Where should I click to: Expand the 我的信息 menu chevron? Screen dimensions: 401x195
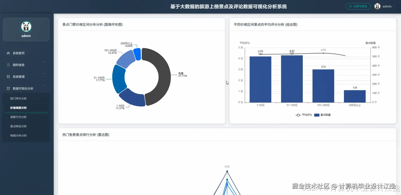click(45, 62)
